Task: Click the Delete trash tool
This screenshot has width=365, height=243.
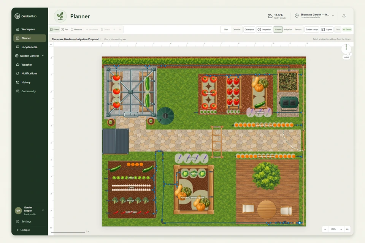Action: click(105, 30)
